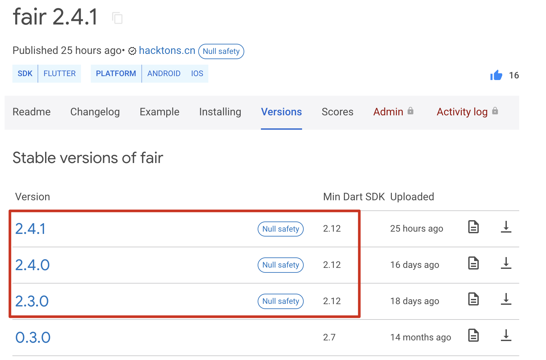This screenshot has width=546, height=360.
Task: Click the ANDROID platform chip
Action: [164, 74]
